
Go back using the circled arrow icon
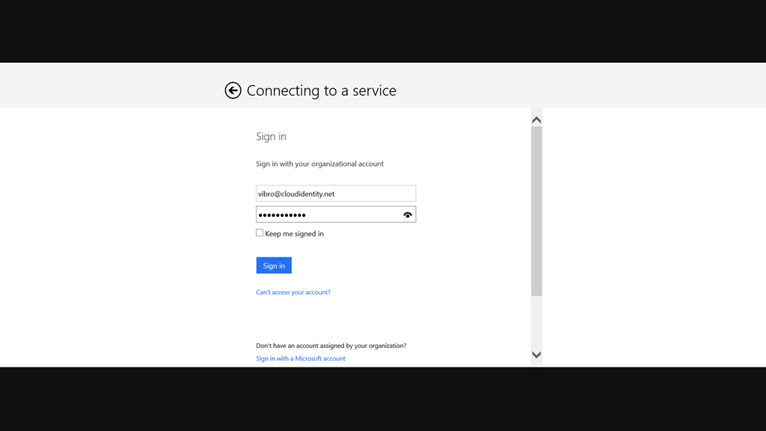(x=233, y=91)
